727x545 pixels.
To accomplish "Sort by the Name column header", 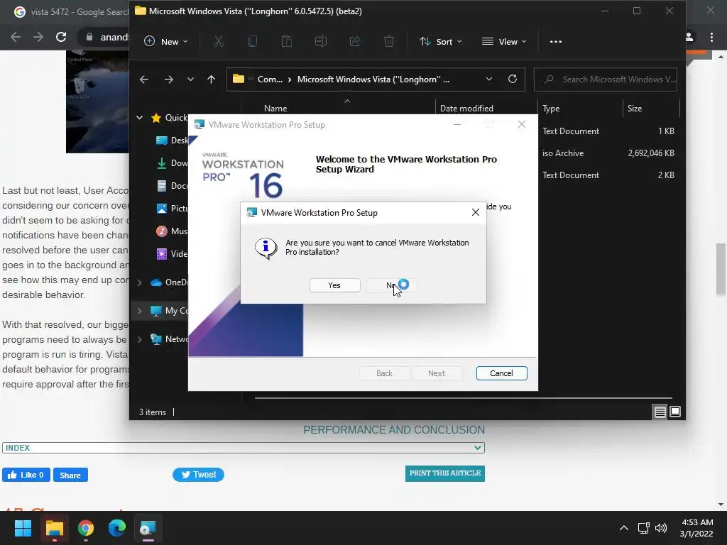I will click(x=275, y=109).
